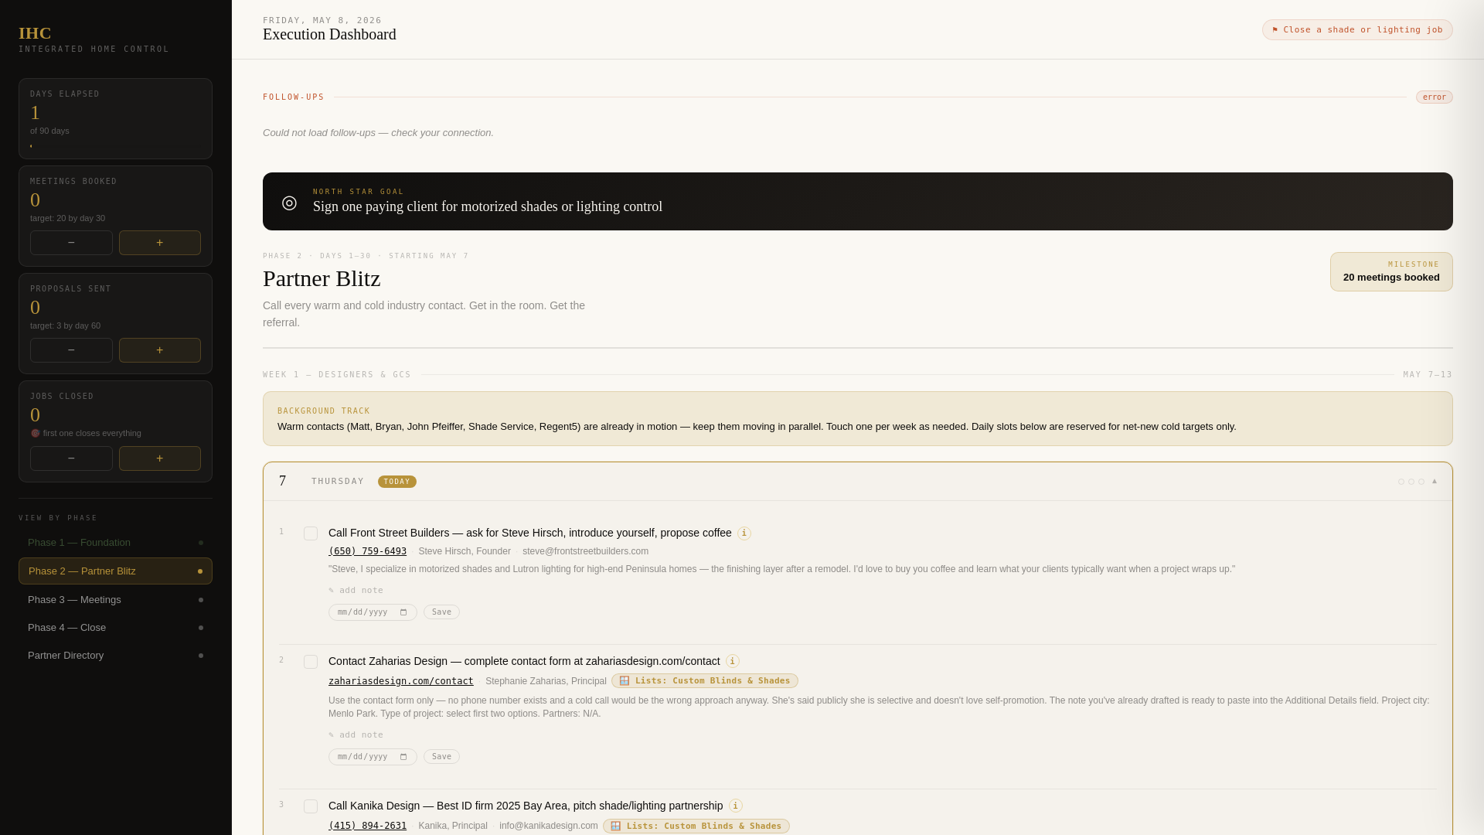The image size is (1484, 835).
Task: Save date for Zaharias Design task
Action: [441, 757]
